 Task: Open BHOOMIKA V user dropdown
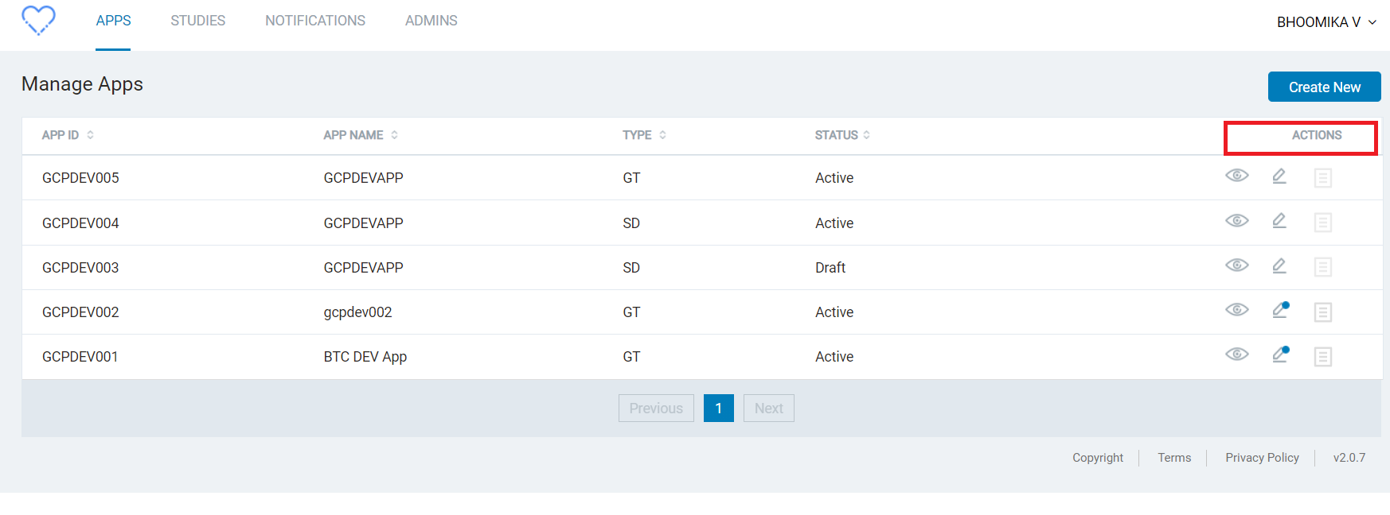pos(1326,22)
